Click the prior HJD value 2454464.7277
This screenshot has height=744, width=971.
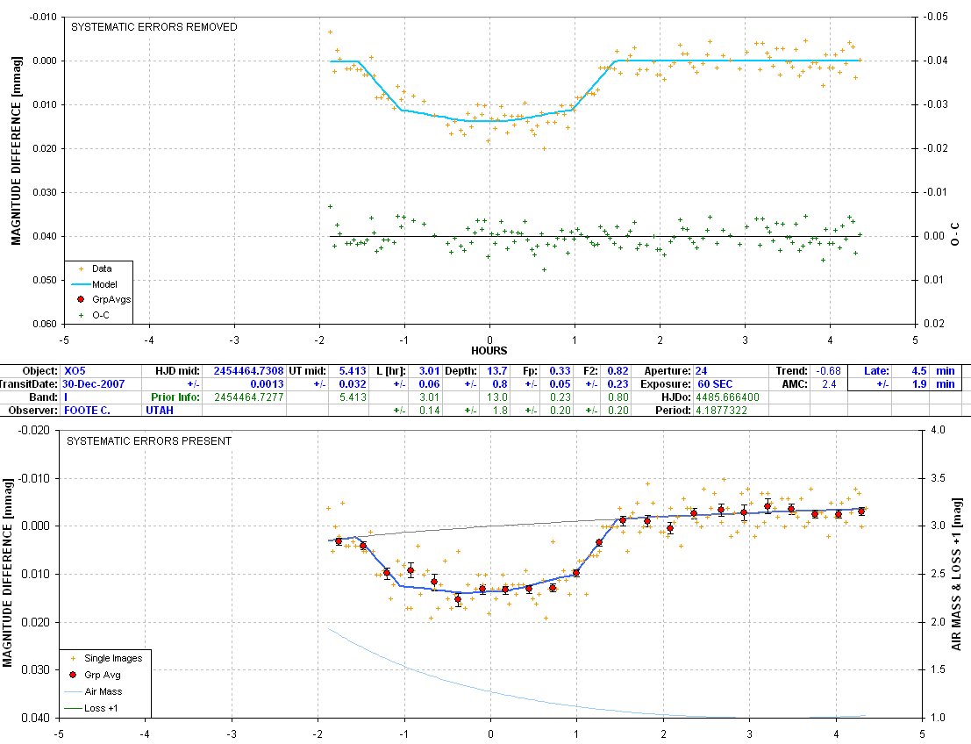[x=249, y=397]
